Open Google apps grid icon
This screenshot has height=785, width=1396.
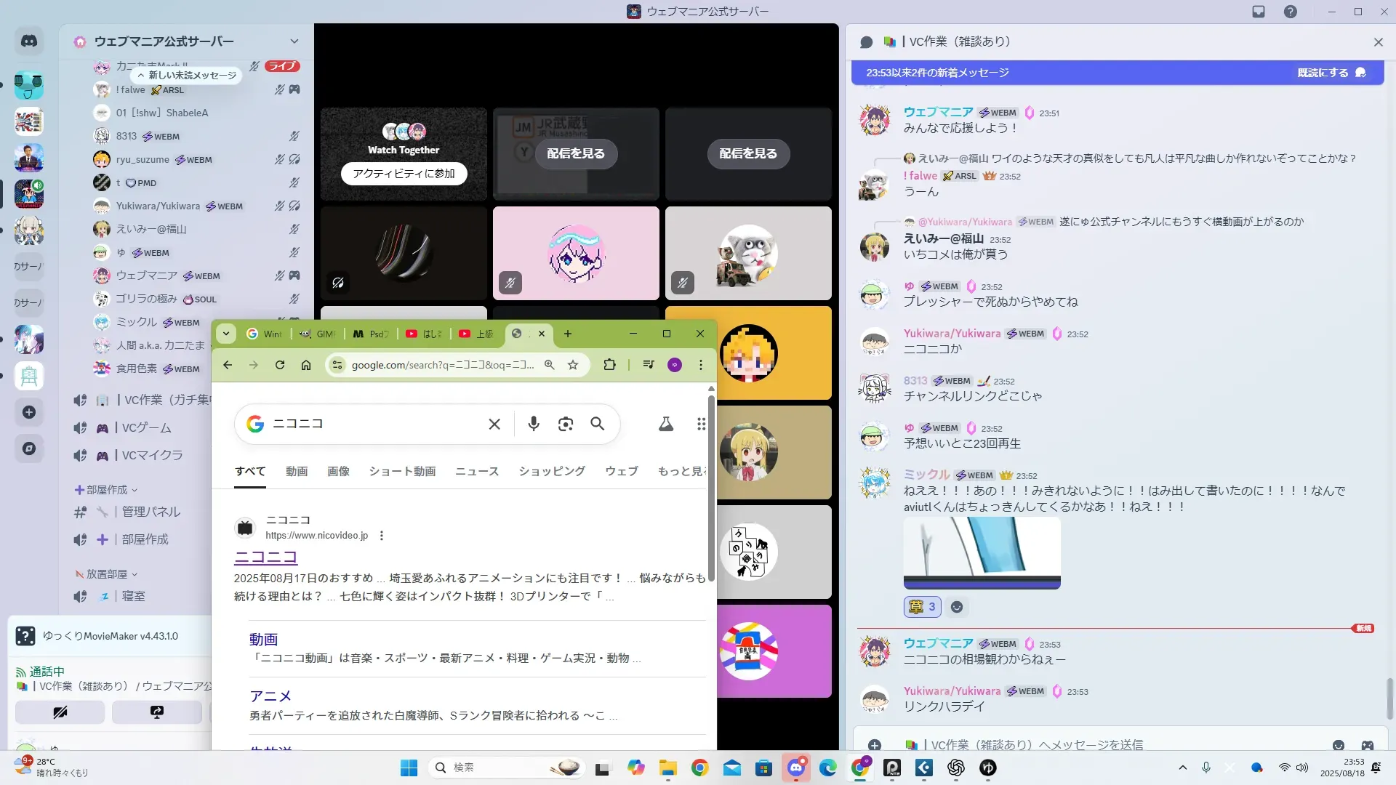pos(701,424)
